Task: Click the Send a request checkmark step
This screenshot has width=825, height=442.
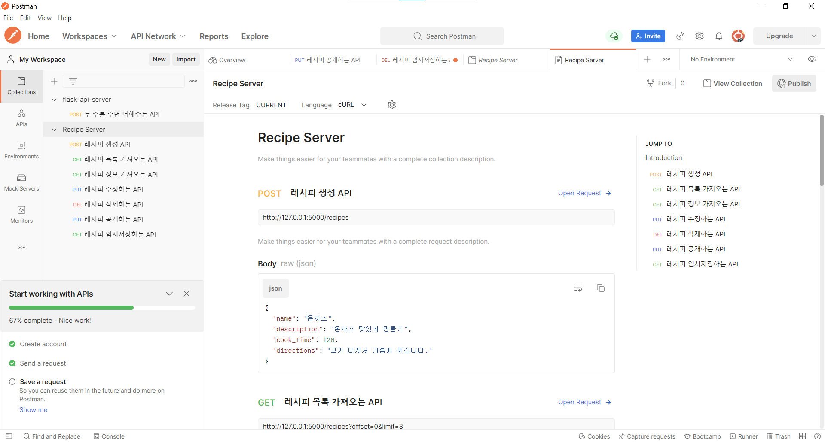Action: pyautogui.click(x=12, y=363)
